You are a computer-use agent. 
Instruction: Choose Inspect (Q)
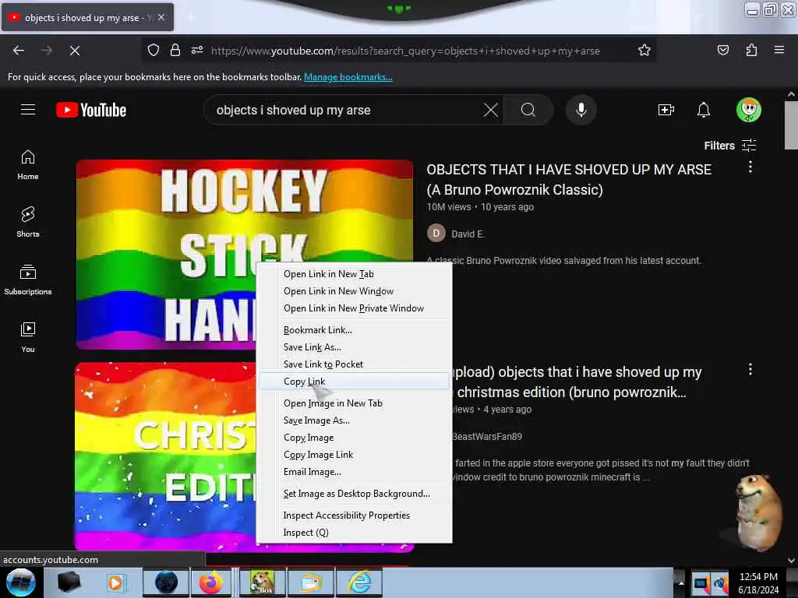[355, 533]
